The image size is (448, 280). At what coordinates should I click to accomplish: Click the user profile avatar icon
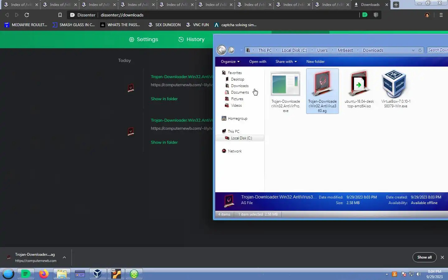[x=427, y=15]
